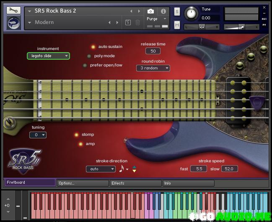Mute the instrument with M button

pyautogui.click(x=177, y=25)
